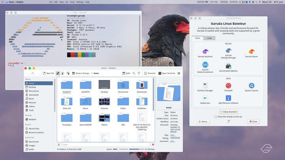Image resolution: width=285 pixels, height=160 pixels.
Task: Set rating with the stars row
Action: pyautogui.click(x=175, y=138)
